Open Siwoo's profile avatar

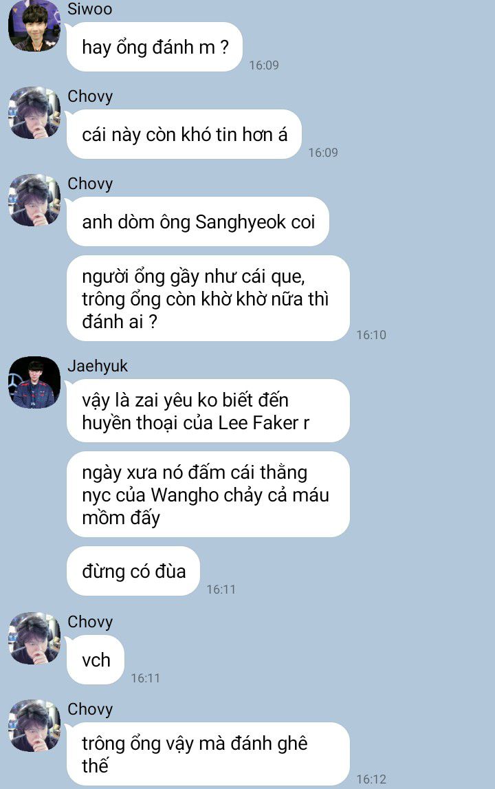34,25
